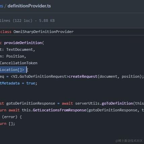
Task: Click the CancellationToken type name
Action: 19,63
